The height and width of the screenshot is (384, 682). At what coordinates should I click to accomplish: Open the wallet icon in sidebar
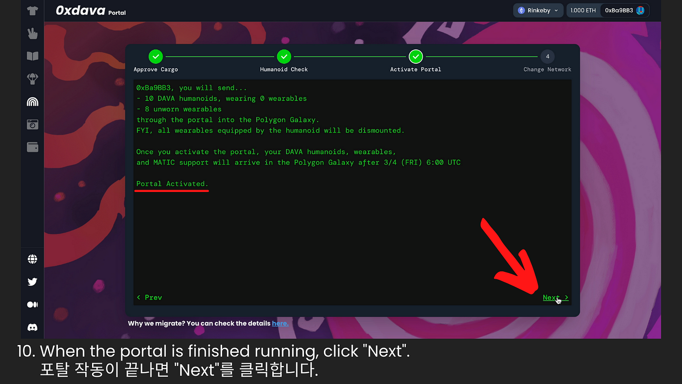click(x=33, y=148)
